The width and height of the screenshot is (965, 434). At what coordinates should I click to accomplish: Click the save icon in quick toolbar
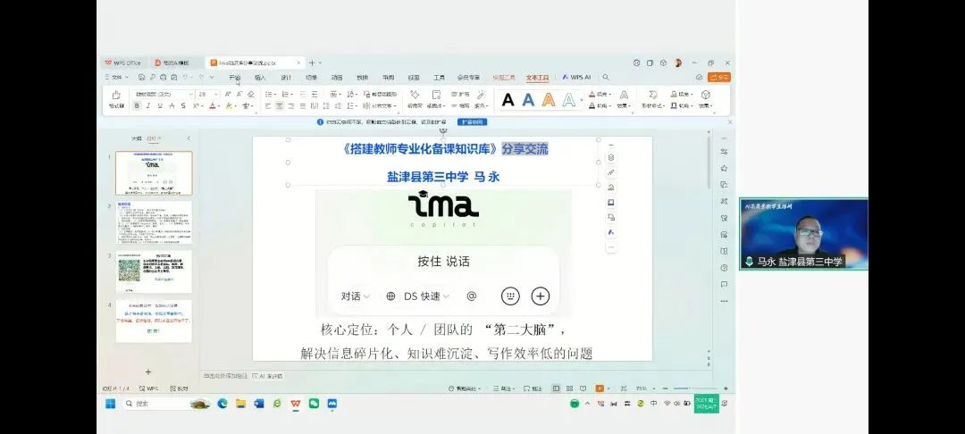tap(141, 78)
